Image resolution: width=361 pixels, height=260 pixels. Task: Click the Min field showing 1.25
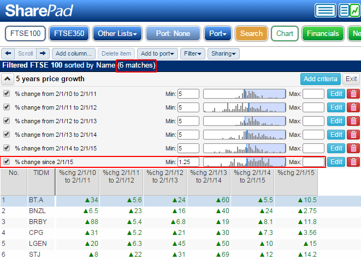pos(188,162)
